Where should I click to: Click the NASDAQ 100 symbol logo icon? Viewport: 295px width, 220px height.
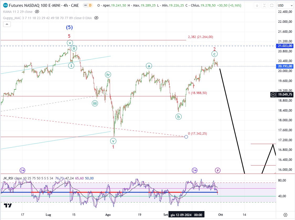click(6, 5)
